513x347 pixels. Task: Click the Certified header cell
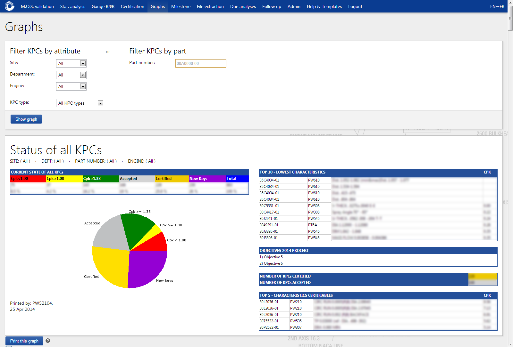pos(172,179)
